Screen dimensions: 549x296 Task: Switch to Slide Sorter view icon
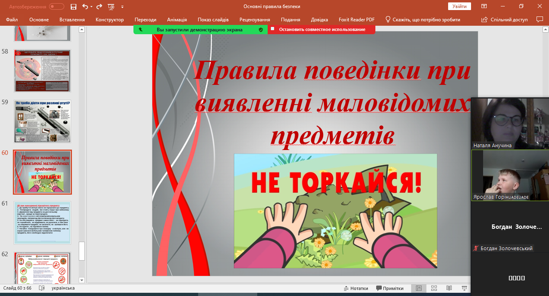[434, 288]
